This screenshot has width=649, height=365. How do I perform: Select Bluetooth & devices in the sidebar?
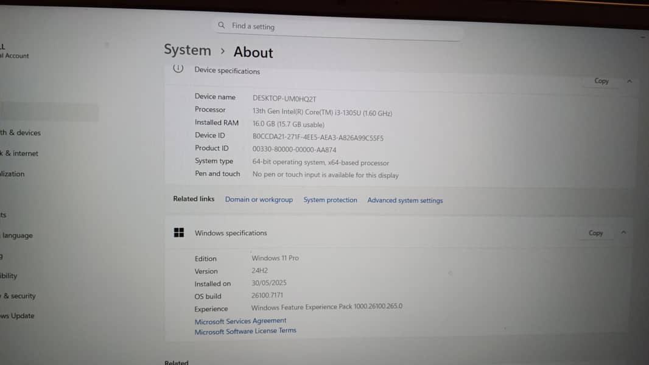(x=20, y=133)
